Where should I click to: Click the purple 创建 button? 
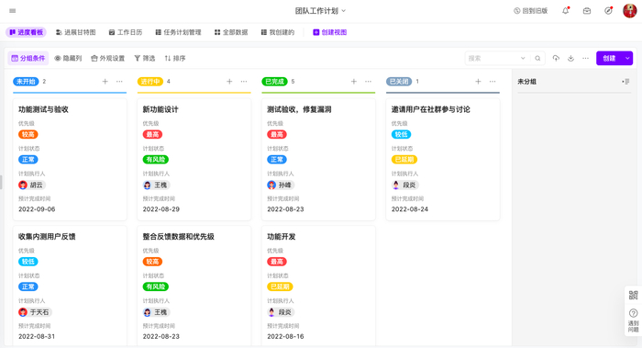click(609, 58)
